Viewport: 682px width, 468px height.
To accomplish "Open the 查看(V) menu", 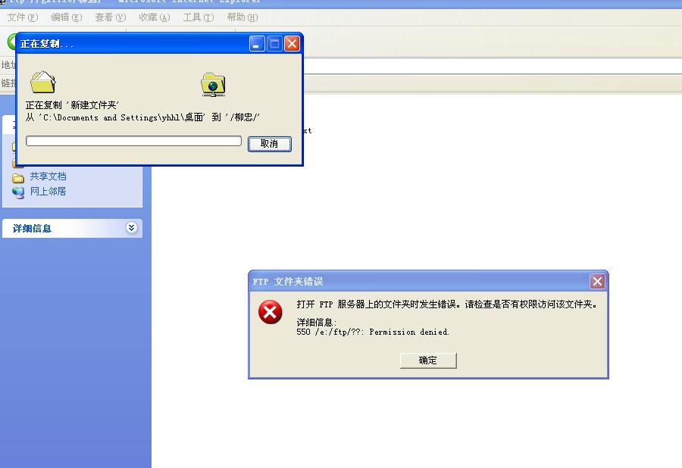I will 110,17.
